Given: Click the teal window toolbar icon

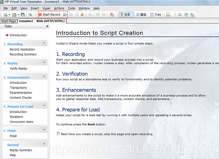Looking at the screenshot, I should pos(186,15).
